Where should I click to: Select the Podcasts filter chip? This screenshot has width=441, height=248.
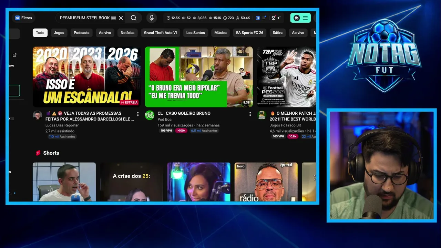[82, 33]
